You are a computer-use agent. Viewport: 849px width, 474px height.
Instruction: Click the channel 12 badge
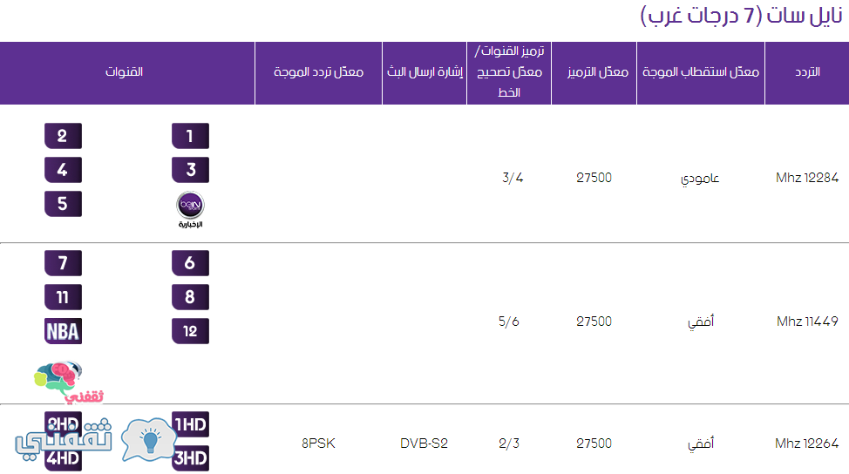click(x=190, y=331)
